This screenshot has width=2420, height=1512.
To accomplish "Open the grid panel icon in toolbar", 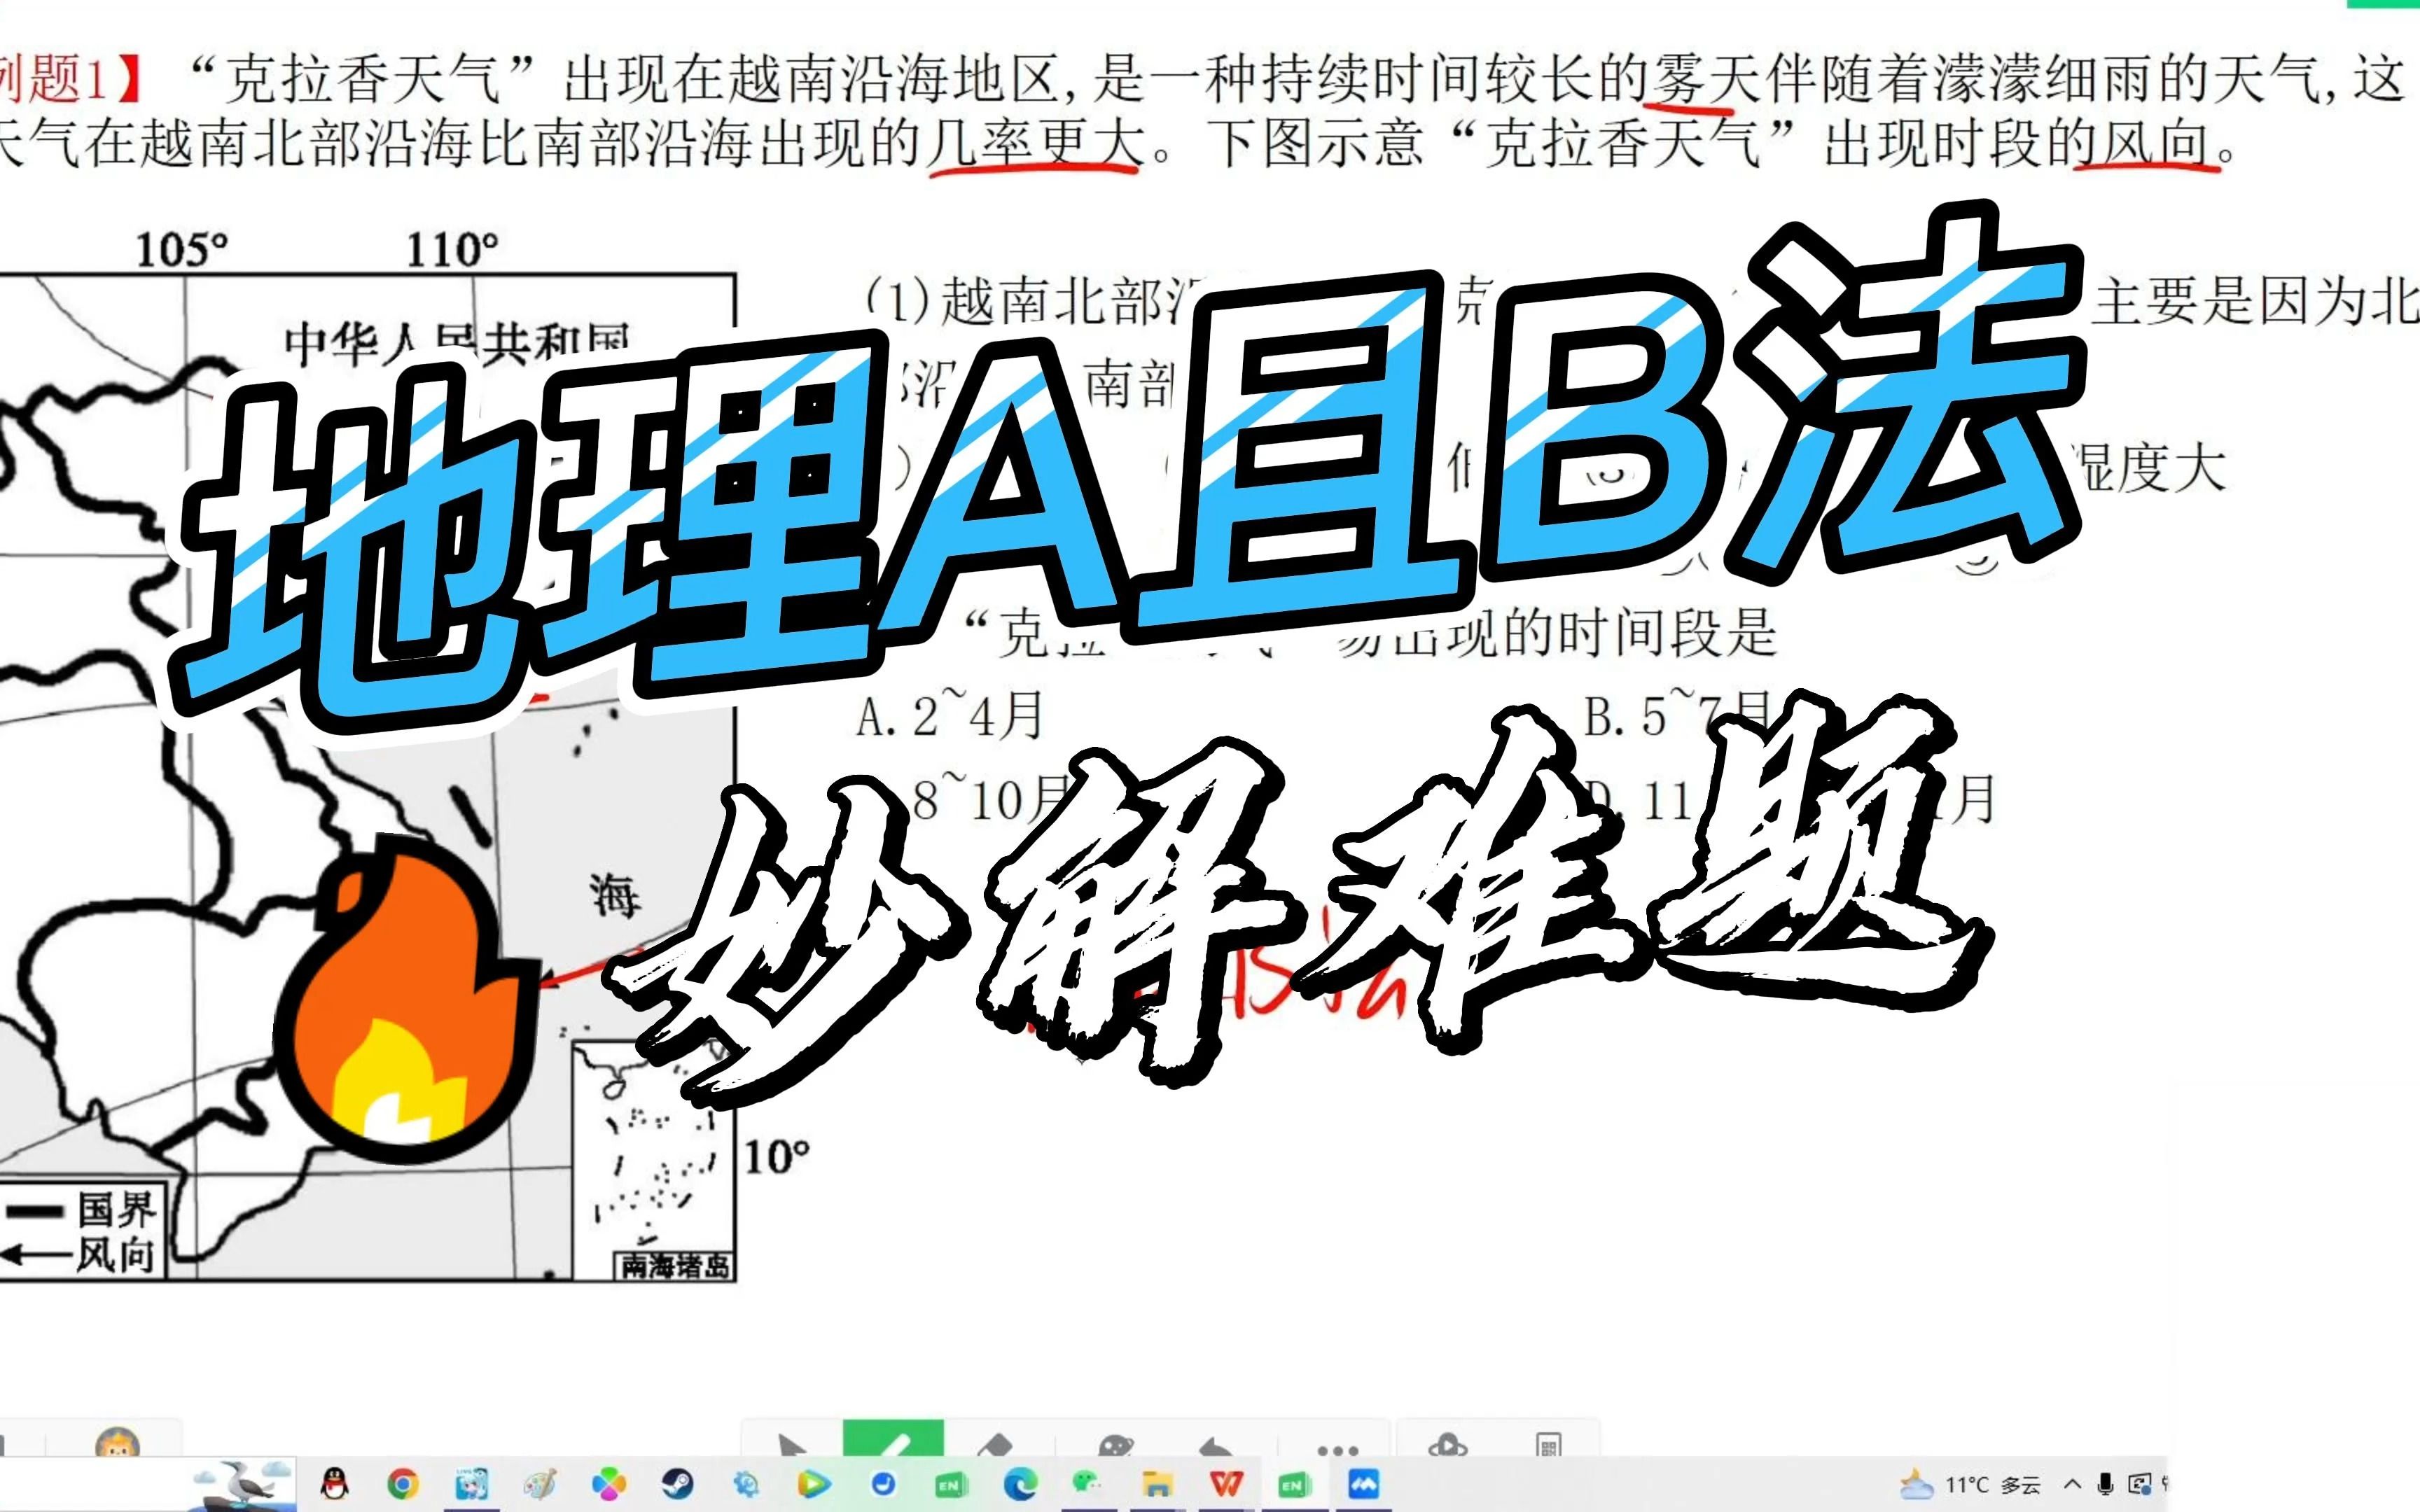I will pyautogui.click(x=1548, y=1446).
